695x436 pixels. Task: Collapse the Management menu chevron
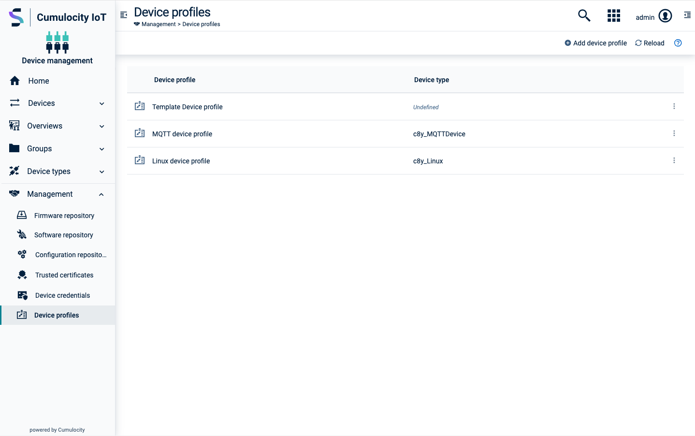(x=101, y=194)
